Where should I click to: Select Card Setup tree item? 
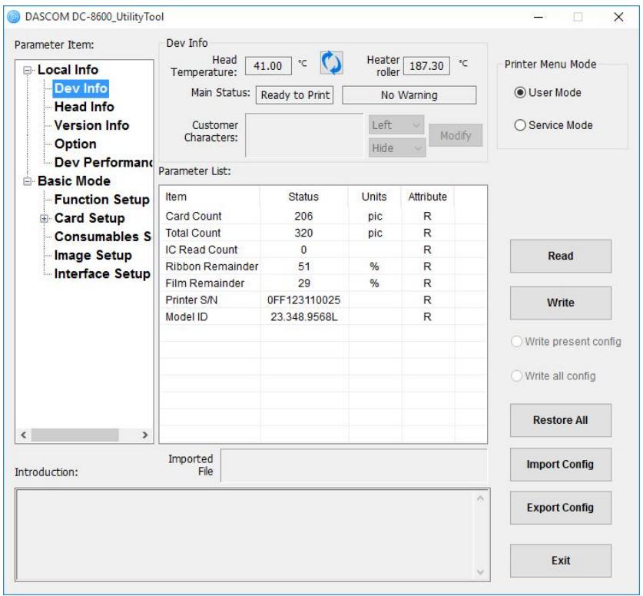click(x=89, y=218)
